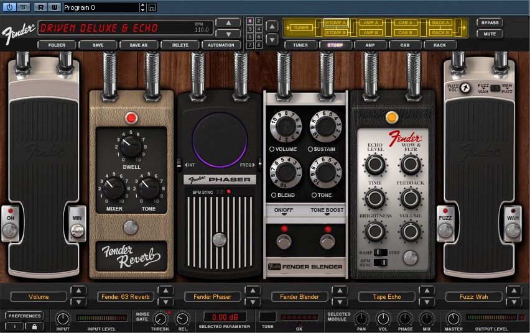Image resolution: width=530 pixels, height=333 pixels.
Task: Click the MUTE button
Action: tap(490, 34)
